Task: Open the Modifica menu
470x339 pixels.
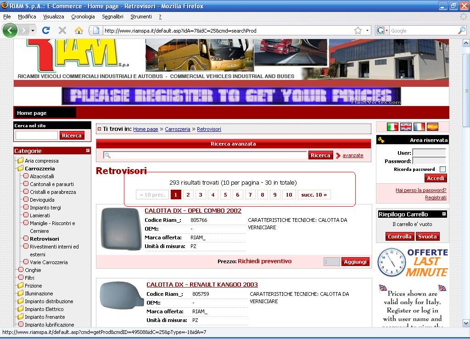Action: (x=27, y=17)
